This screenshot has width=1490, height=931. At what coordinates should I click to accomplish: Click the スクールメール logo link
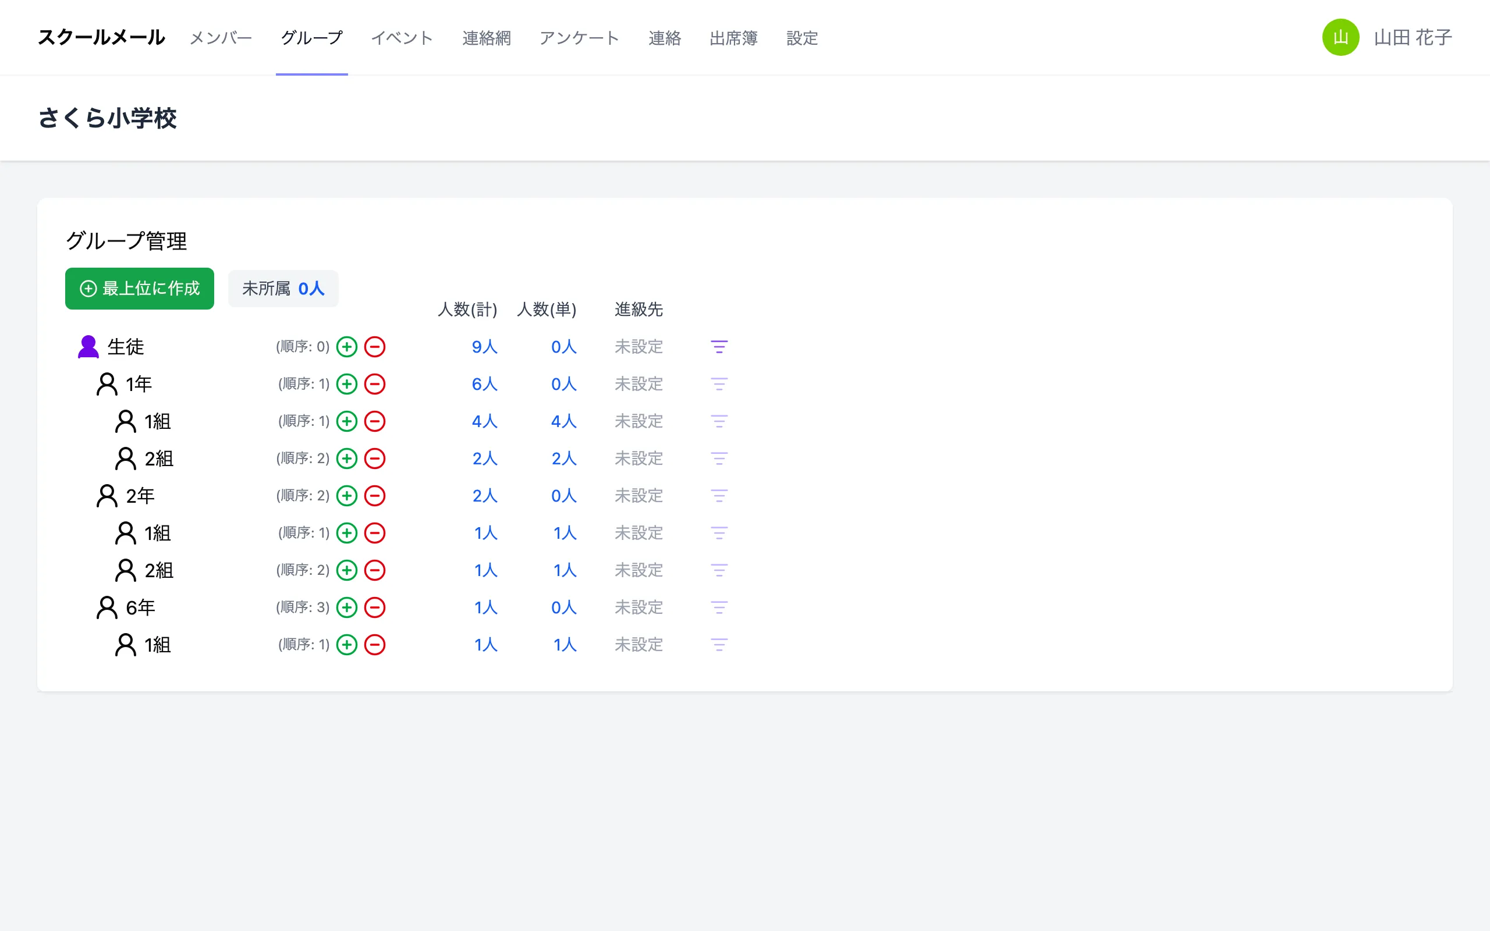(101, 38)
